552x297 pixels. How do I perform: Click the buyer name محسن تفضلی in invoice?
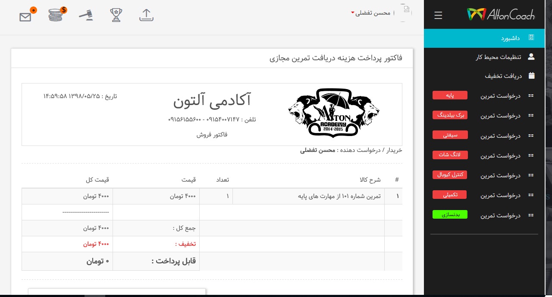(318, 150)
